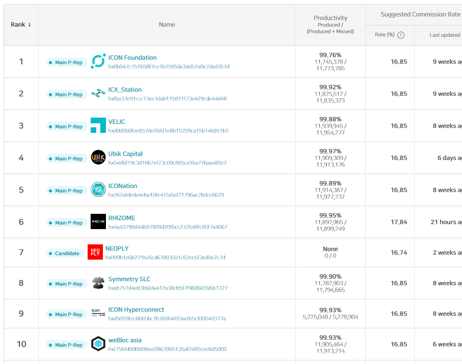Click the Main P-Rep badge for ICON Foundation
Screen dimensions: 462x364
[x=66, y=63]
